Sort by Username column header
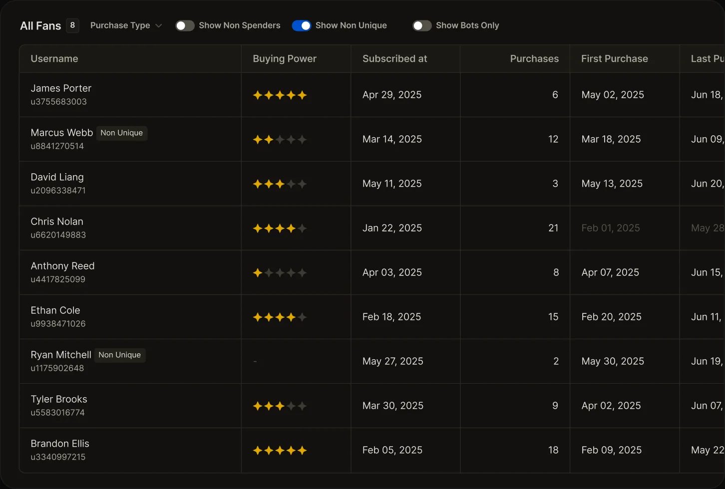Image resolution: width=725 pixels, height=489 pixels. [x=54, y=59]
